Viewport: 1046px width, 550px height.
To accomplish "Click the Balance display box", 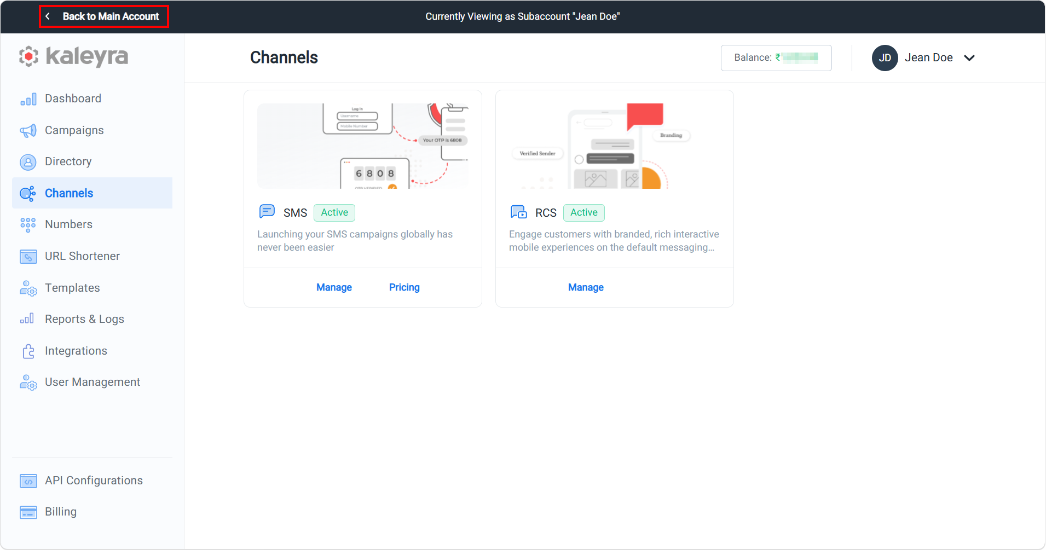I will [776, 57].
